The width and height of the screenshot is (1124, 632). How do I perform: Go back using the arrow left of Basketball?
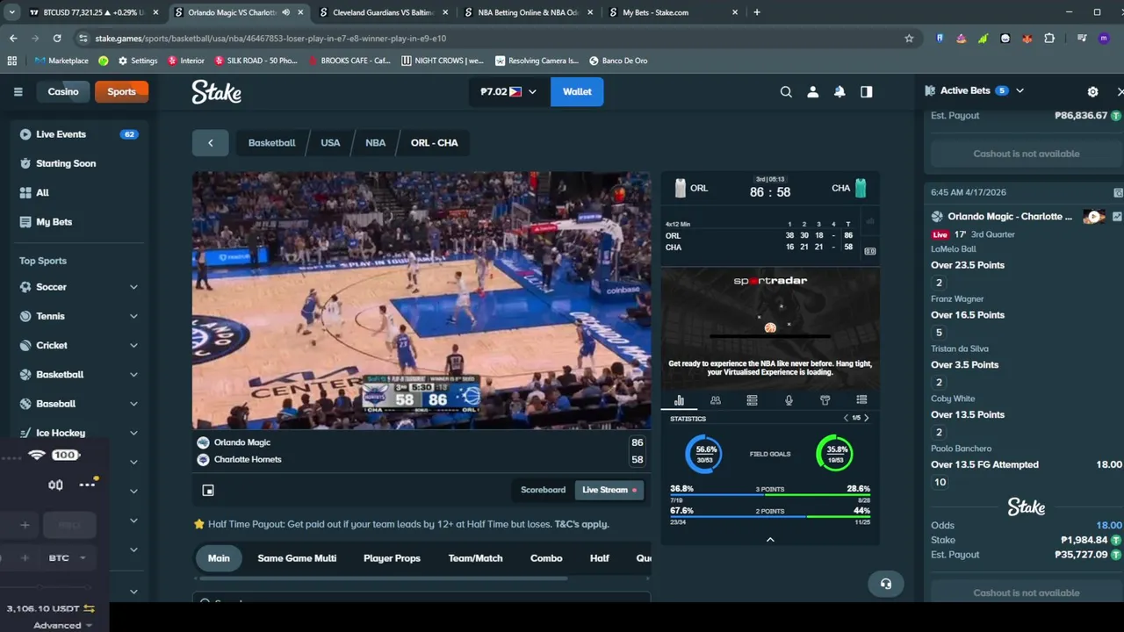click(211, 142)
